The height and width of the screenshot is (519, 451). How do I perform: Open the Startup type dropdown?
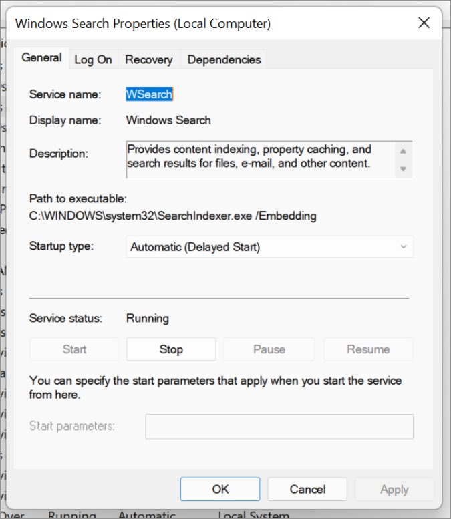(x=269, y=247)
